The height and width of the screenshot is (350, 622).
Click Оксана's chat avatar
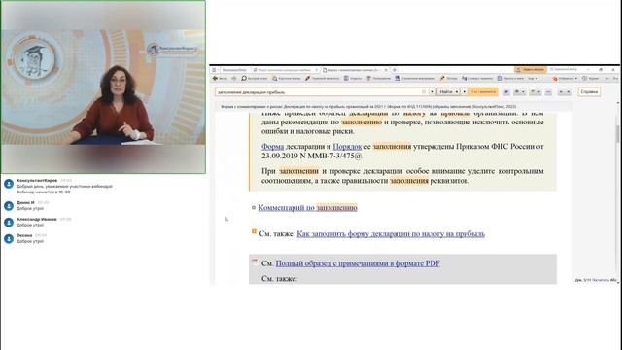coord(9,239)
